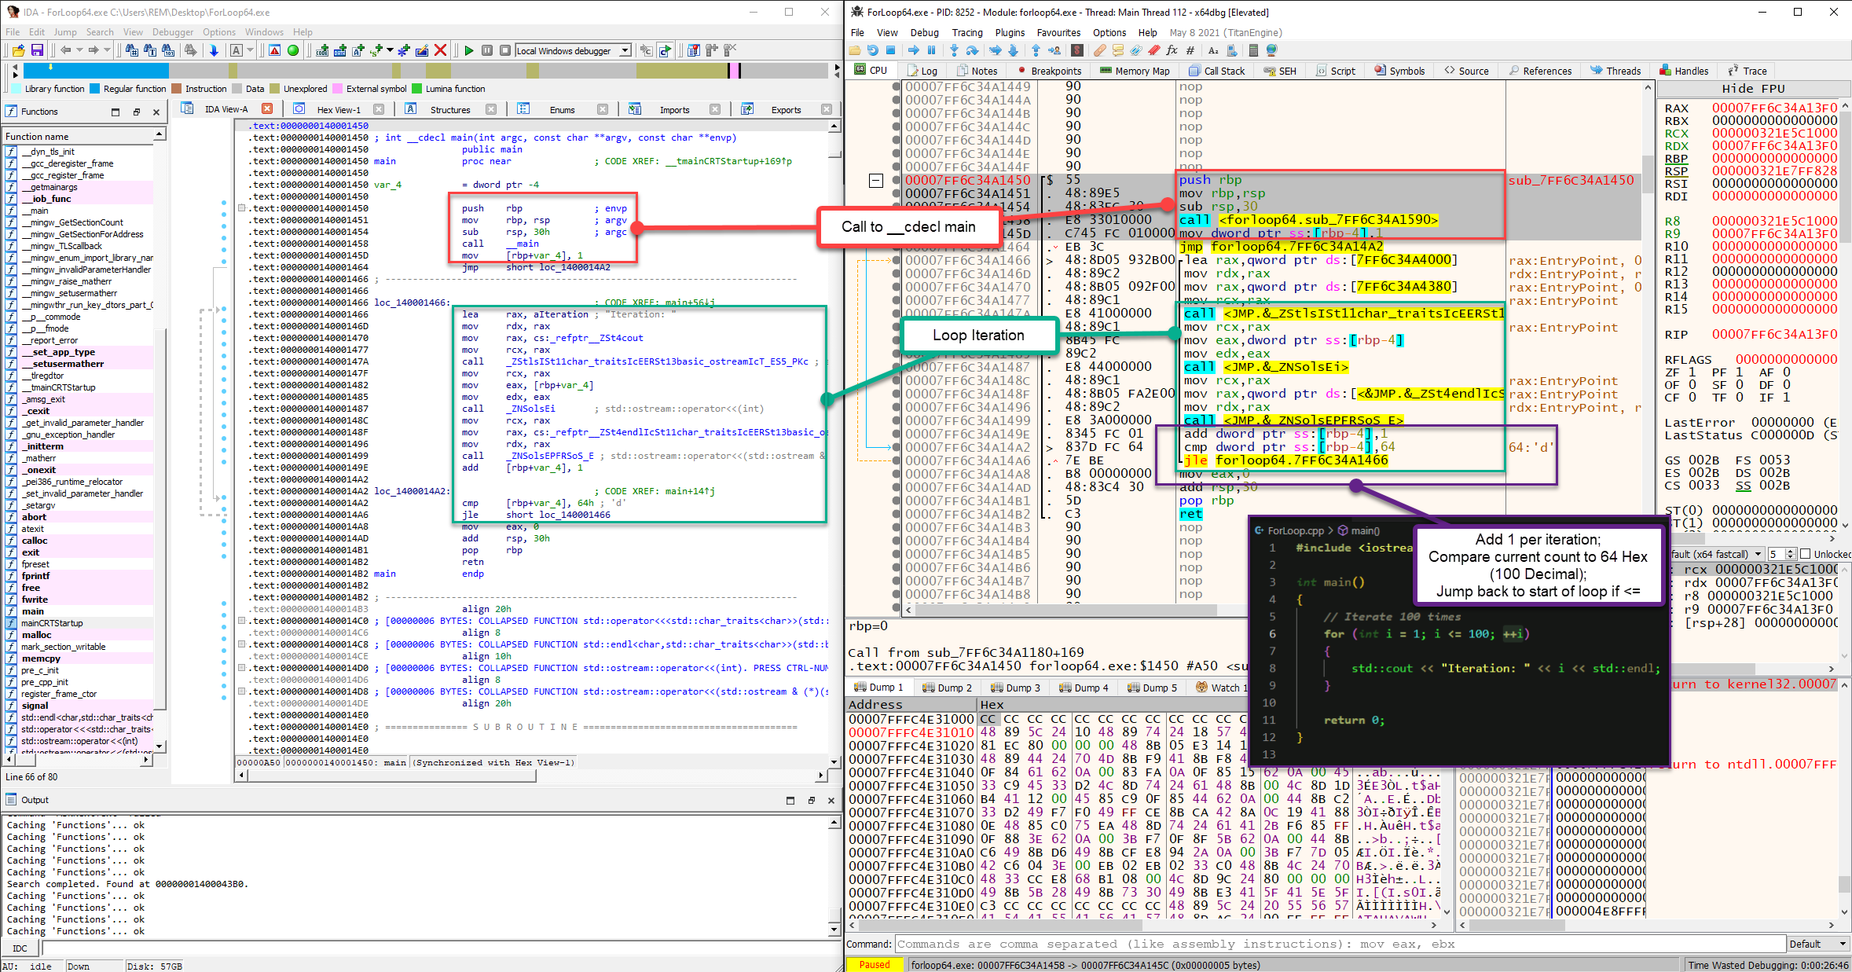The image size is (1852, 972).
Task: Open the forward-history dropdown arrow in IDA
Action: 107,50
